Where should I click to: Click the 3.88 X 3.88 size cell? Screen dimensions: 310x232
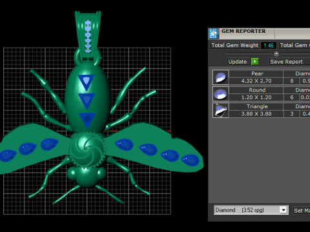coord(256,114)
